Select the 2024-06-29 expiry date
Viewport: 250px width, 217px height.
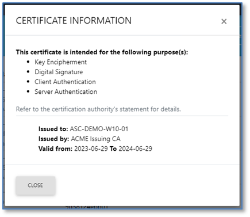tap(135, 149)
